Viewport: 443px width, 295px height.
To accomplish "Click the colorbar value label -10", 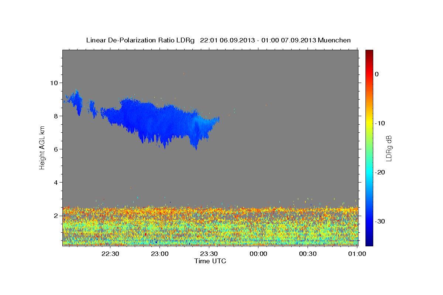I will tap(380, 123).
